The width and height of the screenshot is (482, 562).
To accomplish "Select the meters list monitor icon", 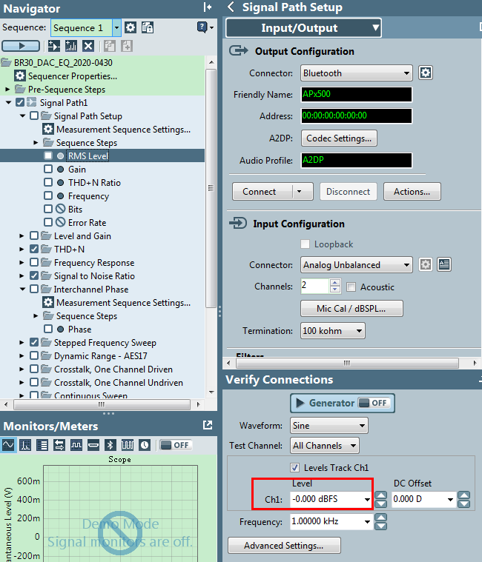I will 42,445.
